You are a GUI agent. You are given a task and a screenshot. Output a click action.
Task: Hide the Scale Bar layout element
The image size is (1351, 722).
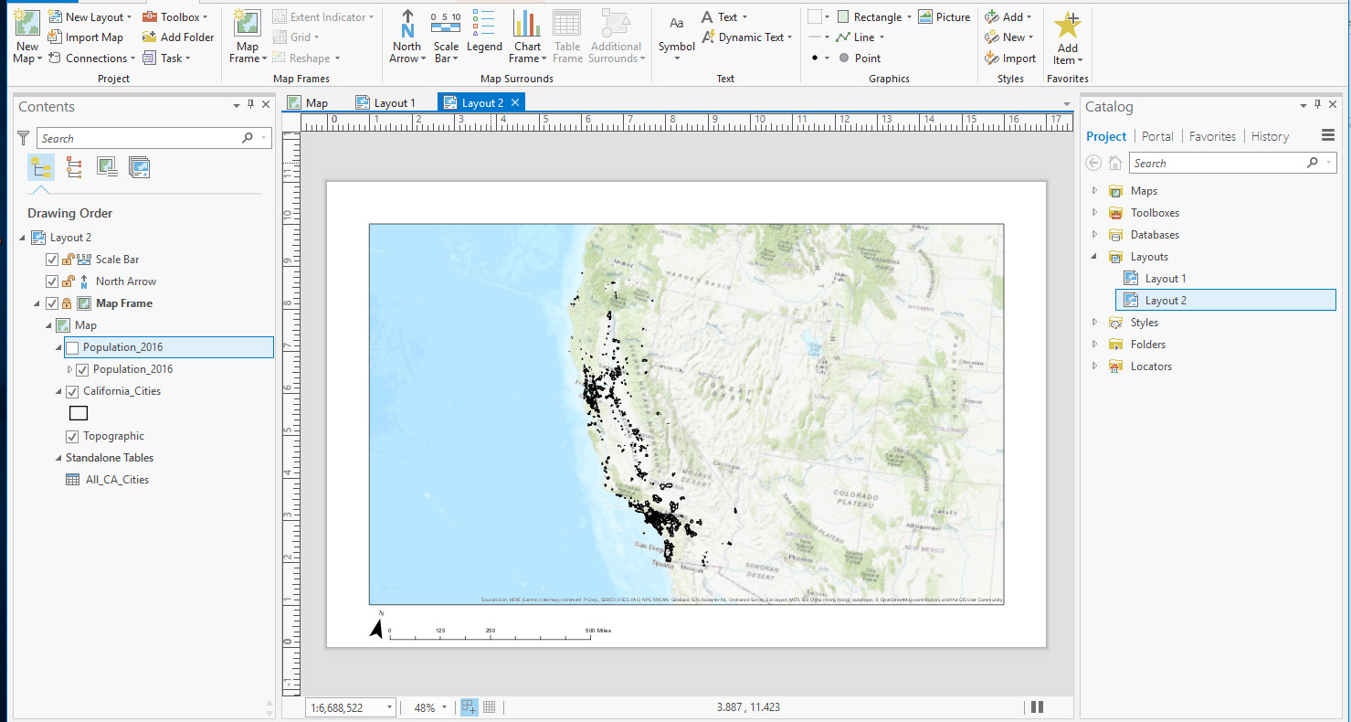[52, 259]
